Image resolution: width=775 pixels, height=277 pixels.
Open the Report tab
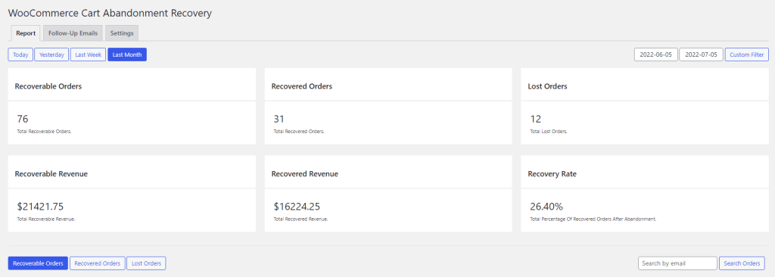pos(26,33)
